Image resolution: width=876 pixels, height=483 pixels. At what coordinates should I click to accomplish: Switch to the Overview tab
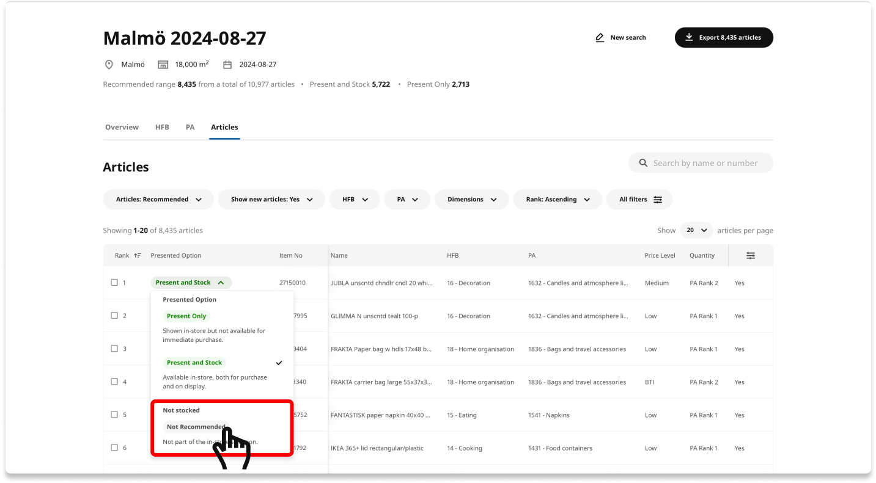coord(122,127)
